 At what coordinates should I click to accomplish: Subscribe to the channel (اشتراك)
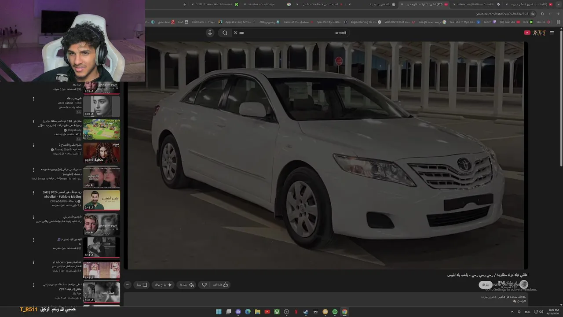click(x=486, y=285)
